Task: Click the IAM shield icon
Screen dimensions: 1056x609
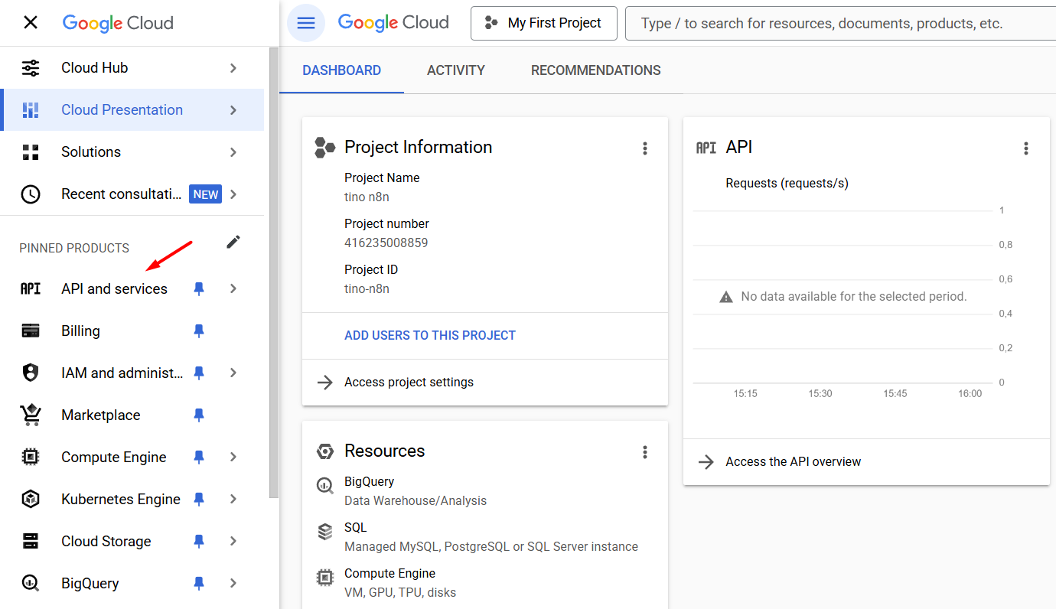Action: click(31, 373)
